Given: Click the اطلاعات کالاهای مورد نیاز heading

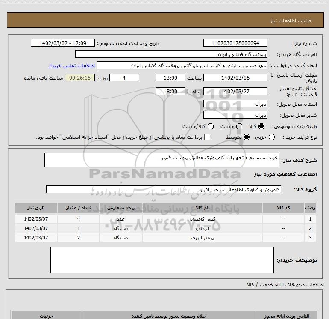Looking at the screenshot, I should click(285, 174).
